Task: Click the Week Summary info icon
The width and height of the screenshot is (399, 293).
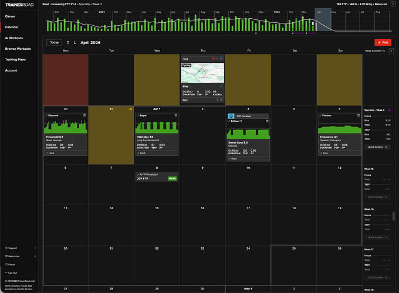Action: (x=384, y=51)
